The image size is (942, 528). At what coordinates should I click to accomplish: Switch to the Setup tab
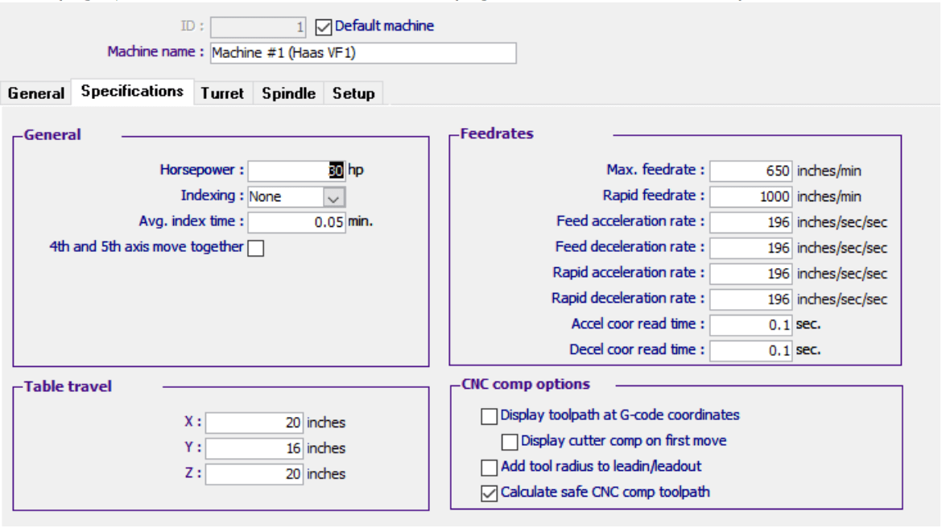tap(353, 93)
